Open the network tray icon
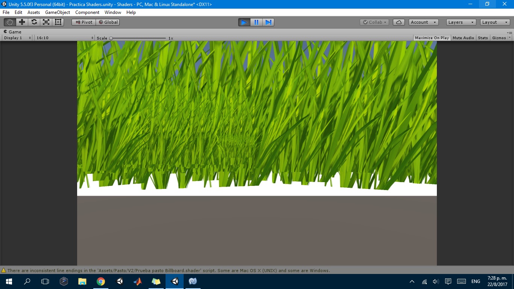This screenshot has width=514, height=289. click(424, 281)
